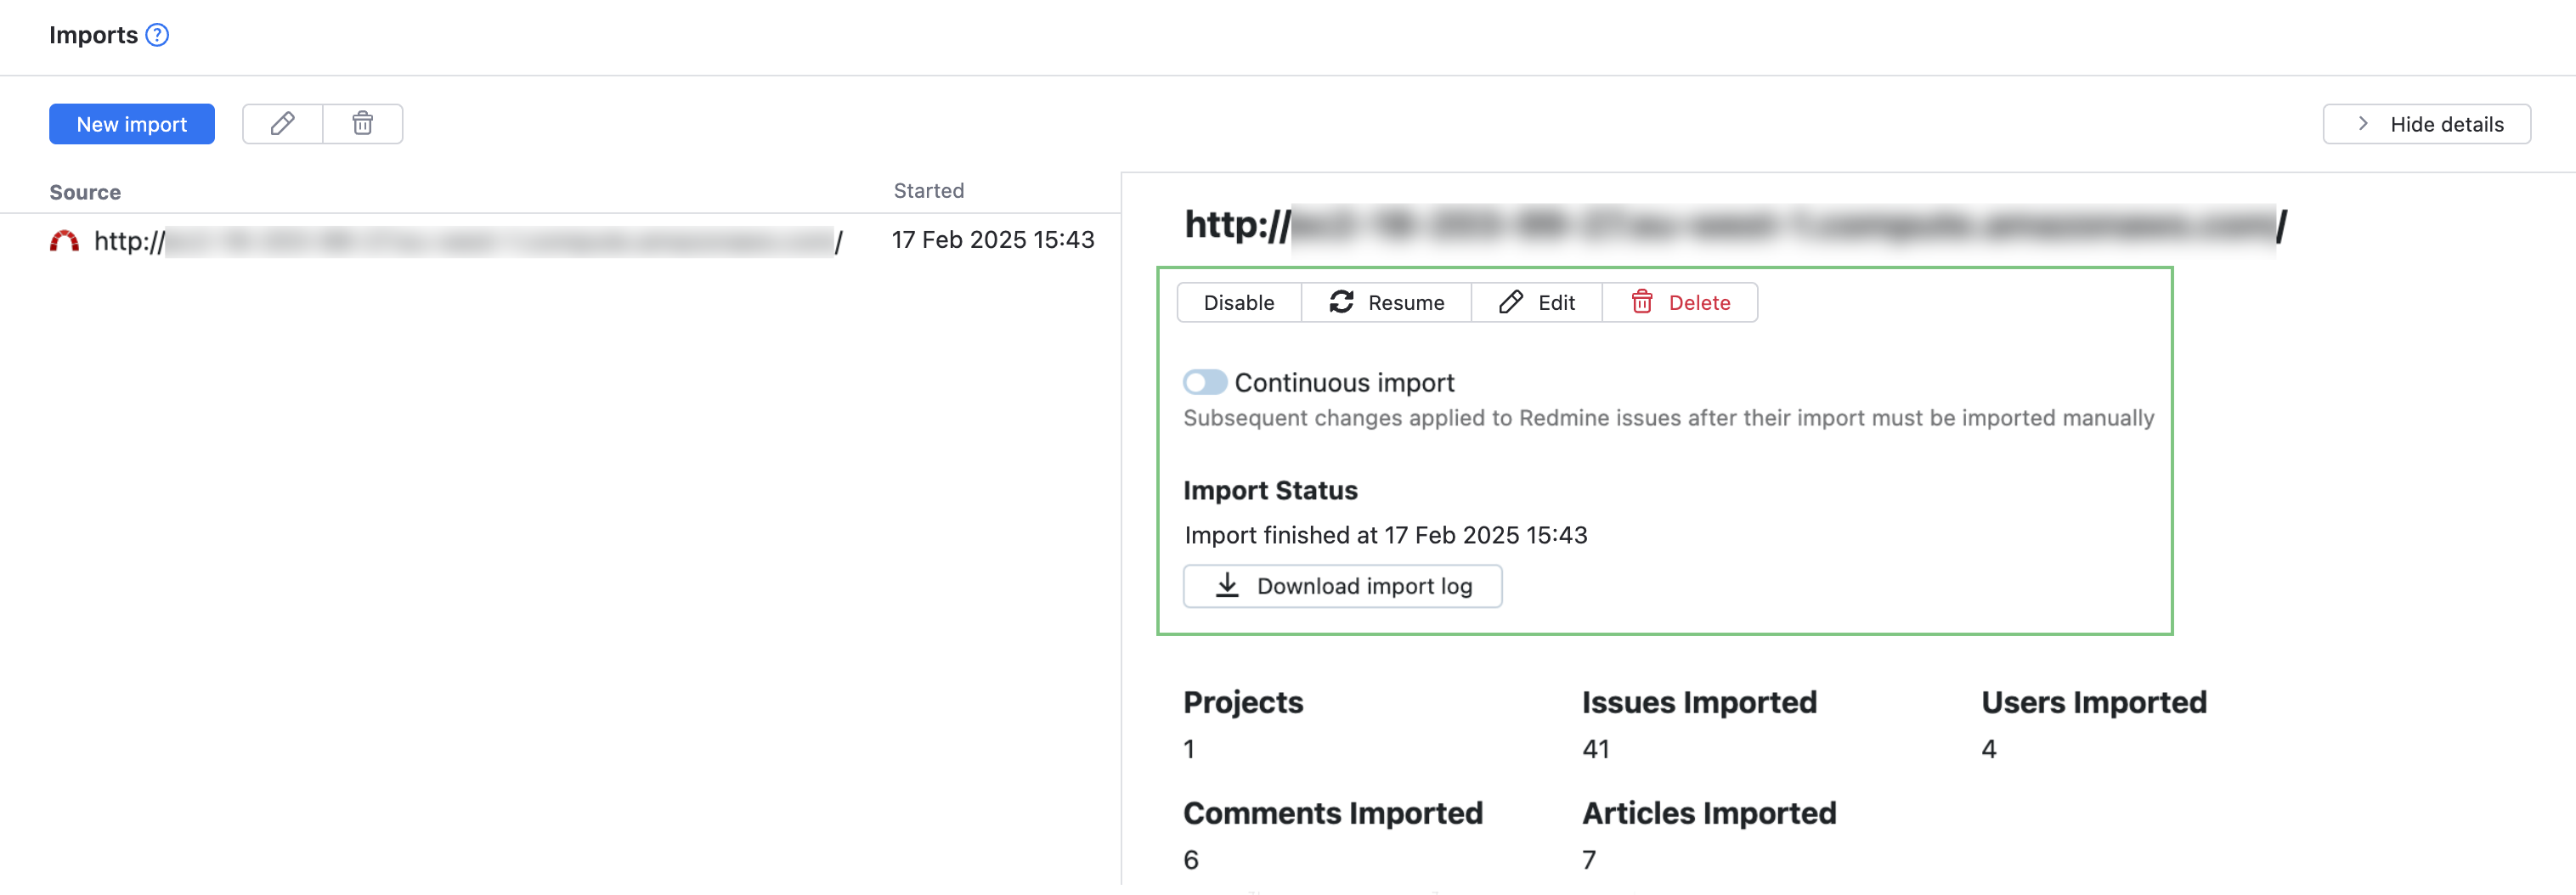Sort imports by the Started column
The width and height of the screenshot is (2576, 895).
(928, 190)
